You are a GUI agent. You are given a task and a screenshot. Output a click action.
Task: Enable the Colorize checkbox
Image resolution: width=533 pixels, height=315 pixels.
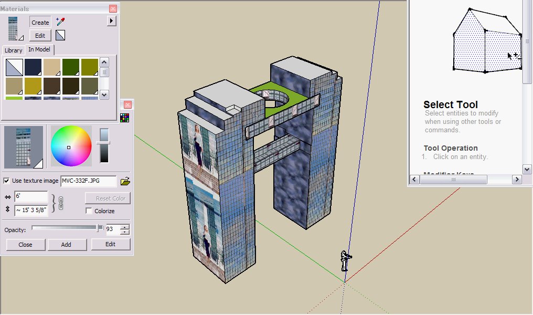(89, 211)
